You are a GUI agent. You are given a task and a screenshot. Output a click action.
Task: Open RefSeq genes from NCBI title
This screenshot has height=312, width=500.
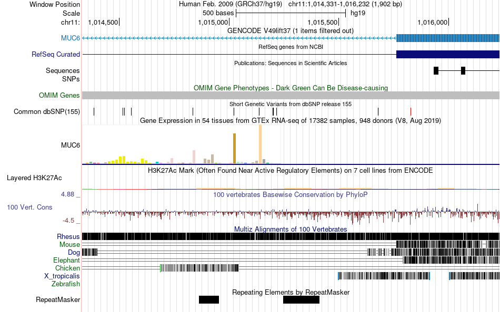(x=291, y=47)
